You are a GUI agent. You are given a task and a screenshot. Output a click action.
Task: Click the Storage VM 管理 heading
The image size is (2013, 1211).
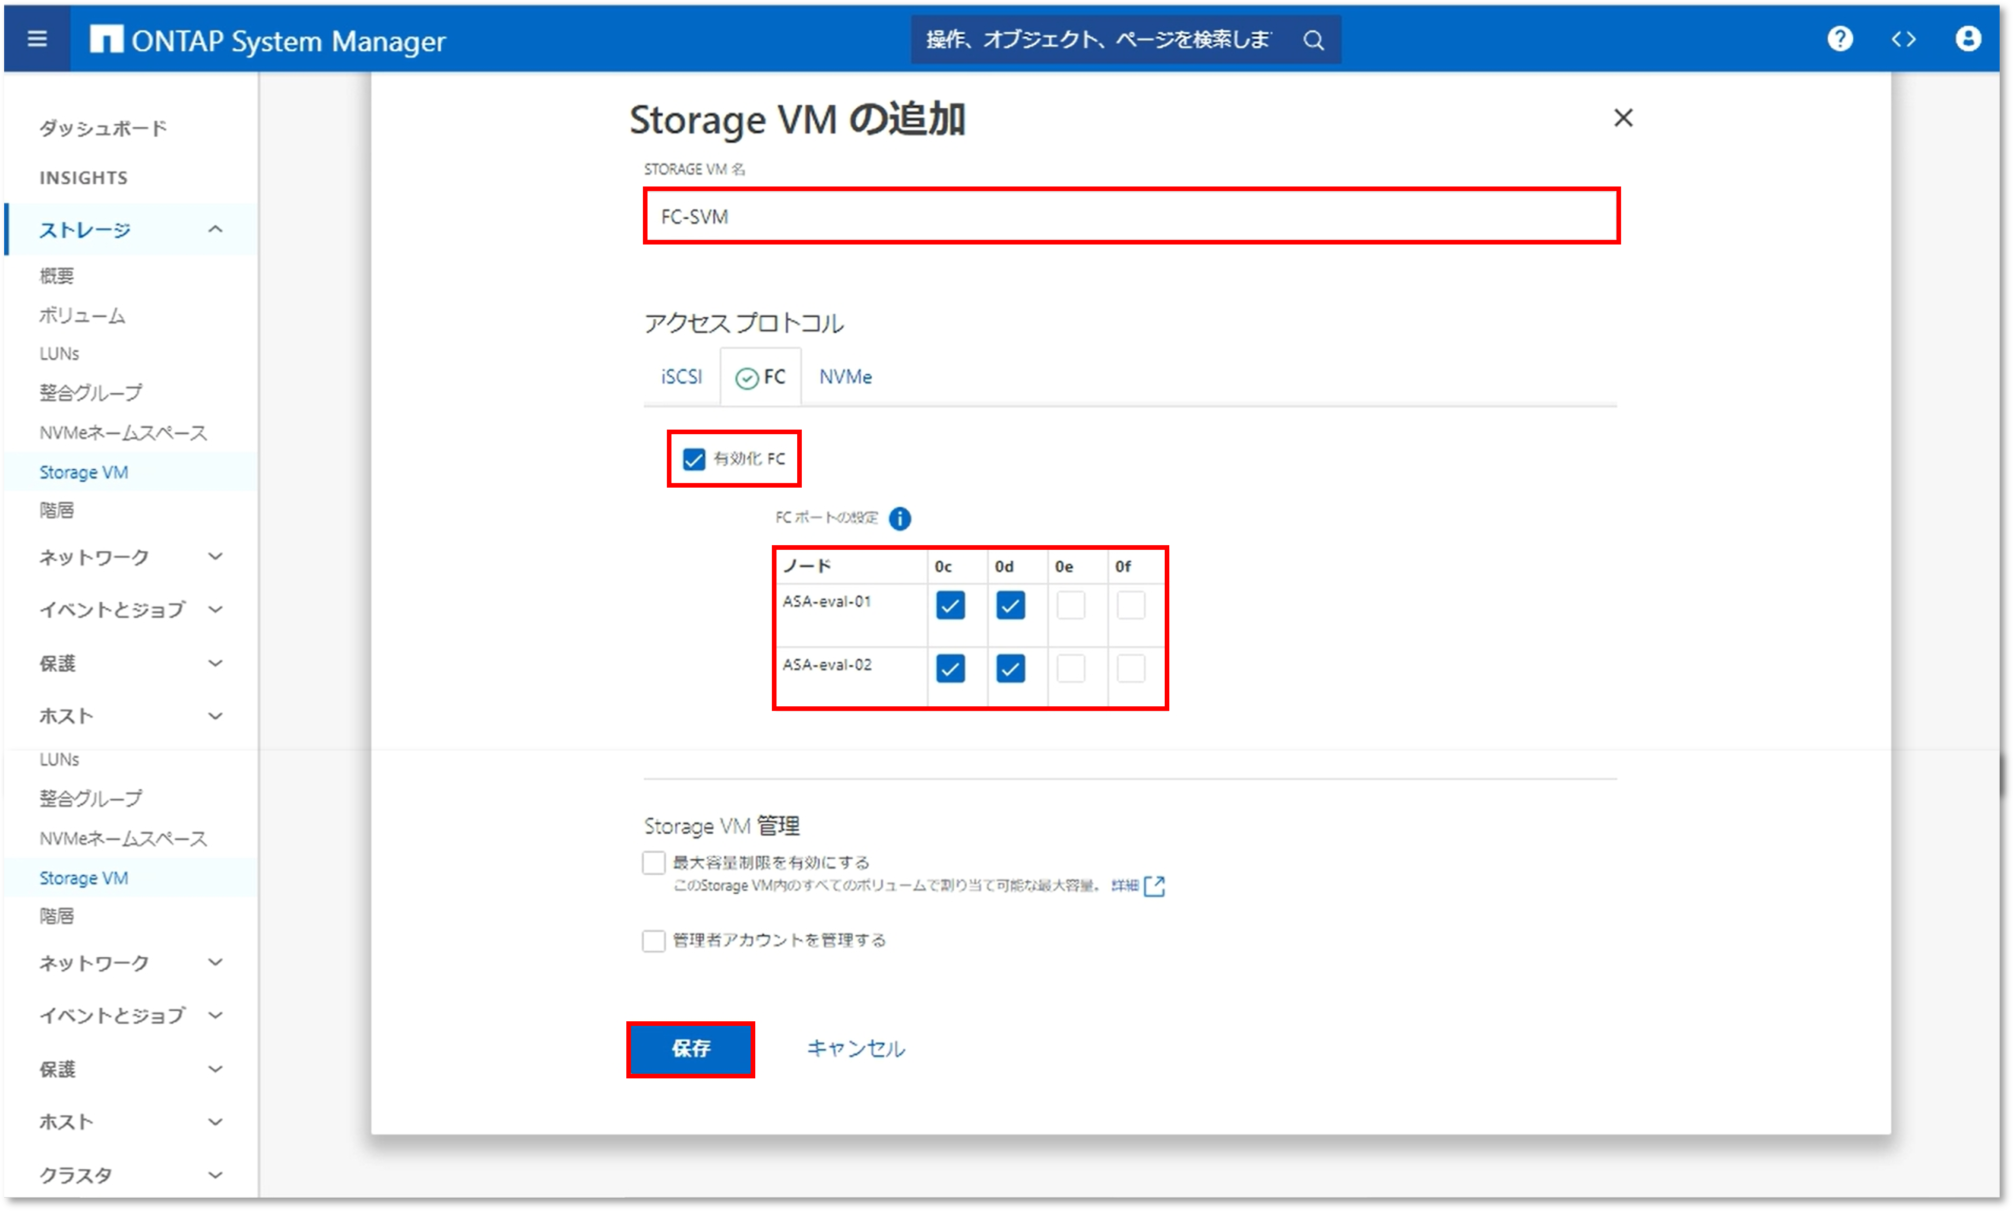point(721,826)
